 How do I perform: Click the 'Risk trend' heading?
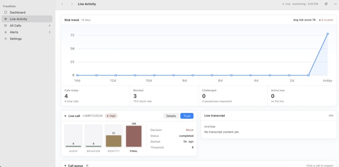click(72, 20)
